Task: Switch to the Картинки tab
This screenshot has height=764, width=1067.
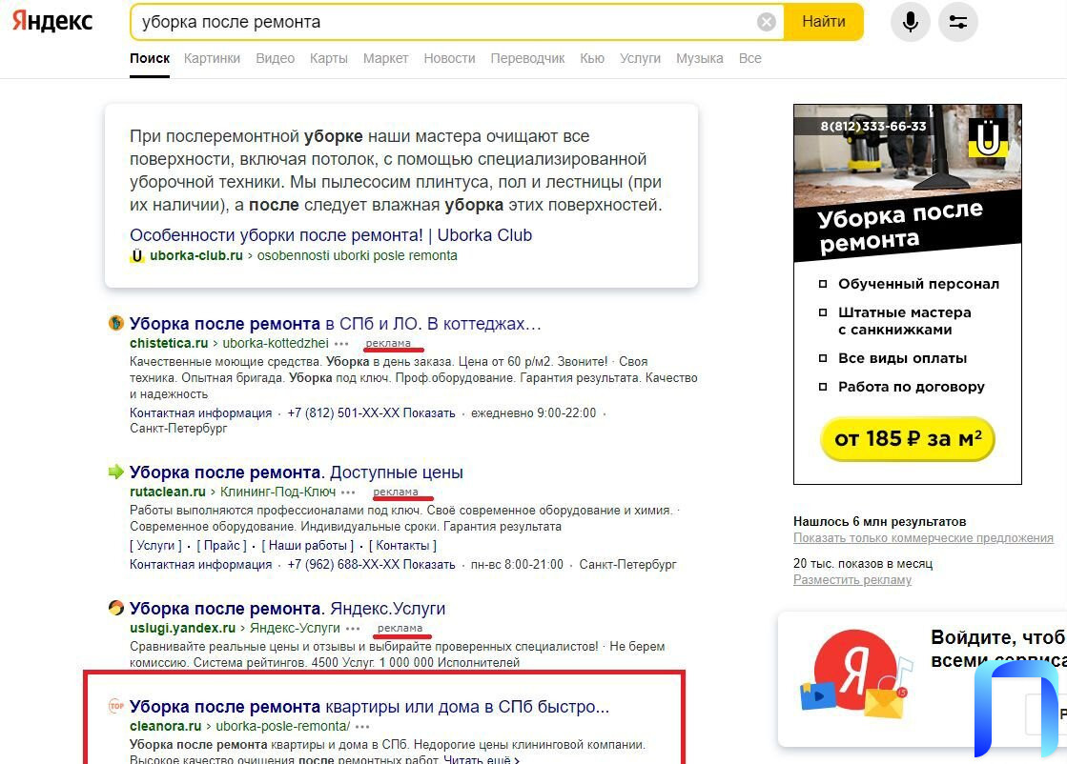Action: pos(212,58)
